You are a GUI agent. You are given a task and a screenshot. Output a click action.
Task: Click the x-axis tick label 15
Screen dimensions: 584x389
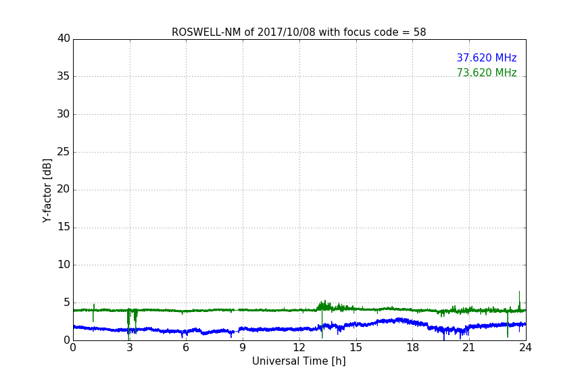coord(356,348)
